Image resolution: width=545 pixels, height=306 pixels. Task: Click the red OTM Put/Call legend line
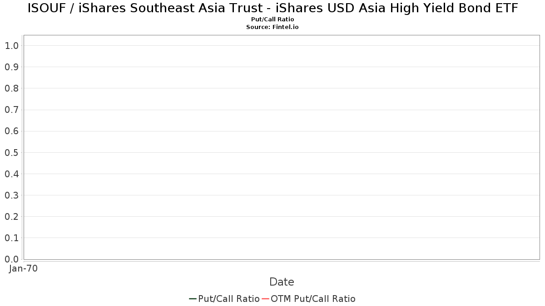coord(265,299)
